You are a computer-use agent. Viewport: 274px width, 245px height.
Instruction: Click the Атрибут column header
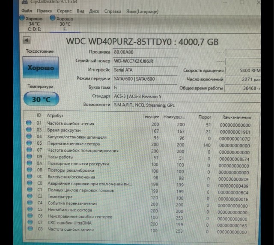(x=55, y=115)
